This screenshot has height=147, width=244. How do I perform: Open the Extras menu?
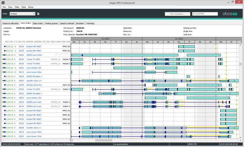(31, 7)
